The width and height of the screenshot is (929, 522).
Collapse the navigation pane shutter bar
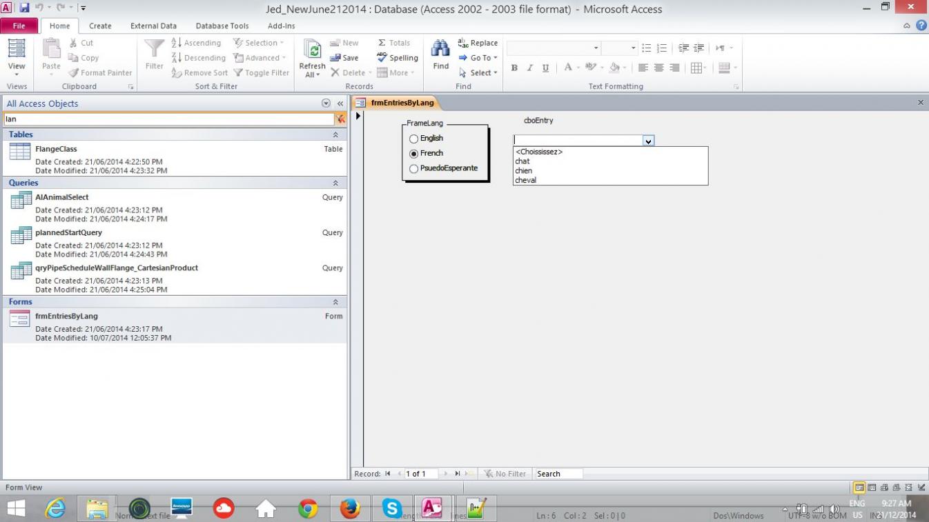(340, 103)
